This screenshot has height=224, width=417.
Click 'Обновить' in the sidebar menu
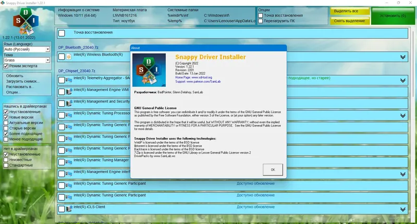click(15, 76)
